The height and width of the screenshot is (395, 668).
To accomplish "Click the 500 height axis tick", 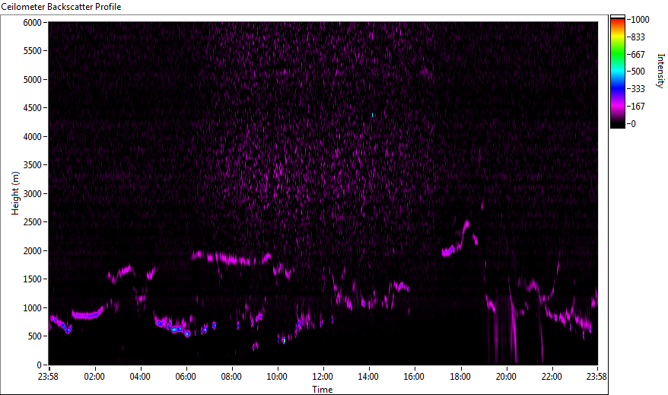I will tap(34, 336).
